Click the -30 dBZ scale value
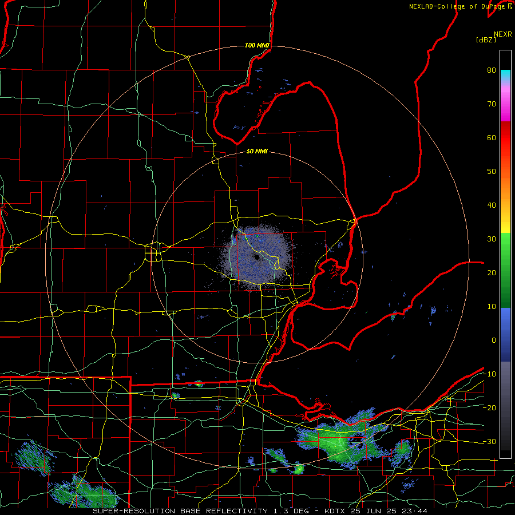Viewport: 515px width, 515px height. click(489, 442)
